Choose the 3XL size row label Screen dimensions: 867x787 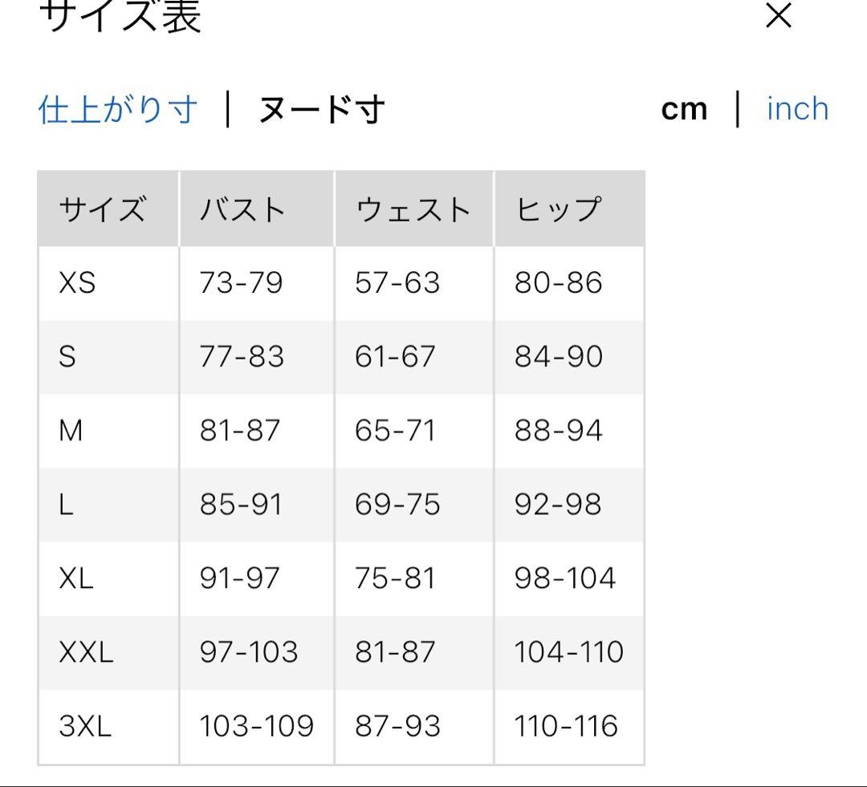pos(85,726)
